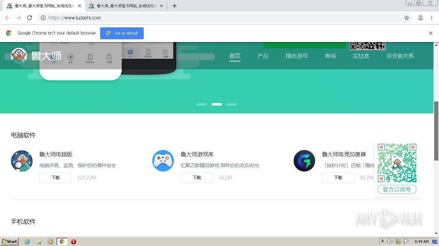Image resolution: width=439 pixels, height=246 pixels.
Task: Download 鲁大师电脑版 with 下载 button
Action: [x=56, y=178]
